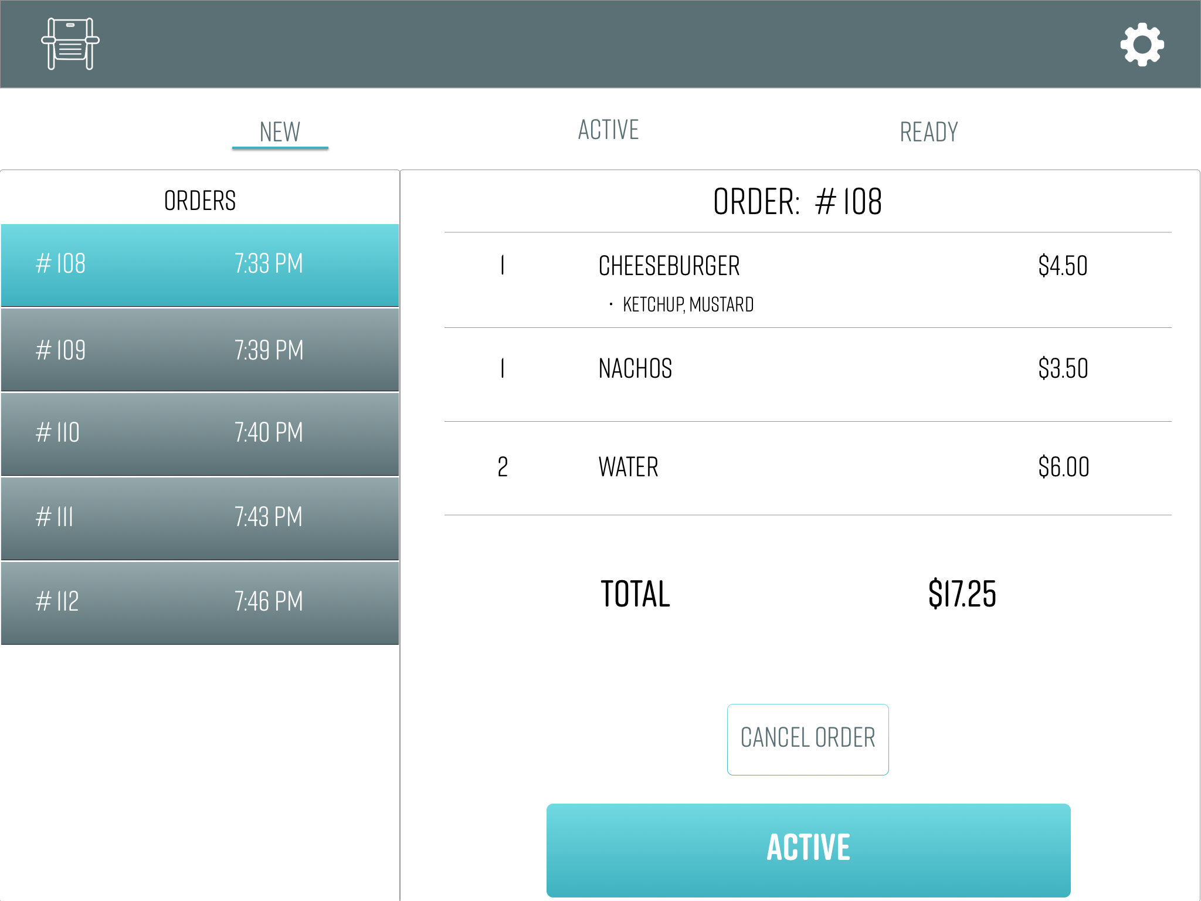Click the Order #108 title heading
Screen dimensions: 1201x901
click(x=798, y=202)
